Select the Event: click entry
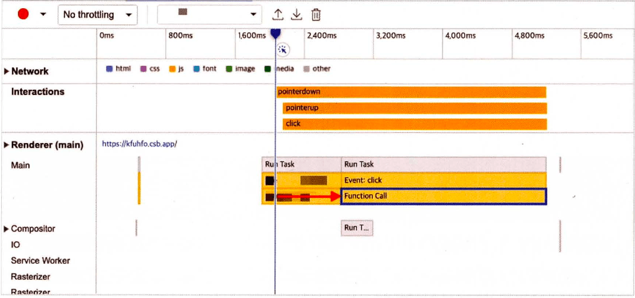The height and width of the screenshot is (298, 635). point(443,180)
